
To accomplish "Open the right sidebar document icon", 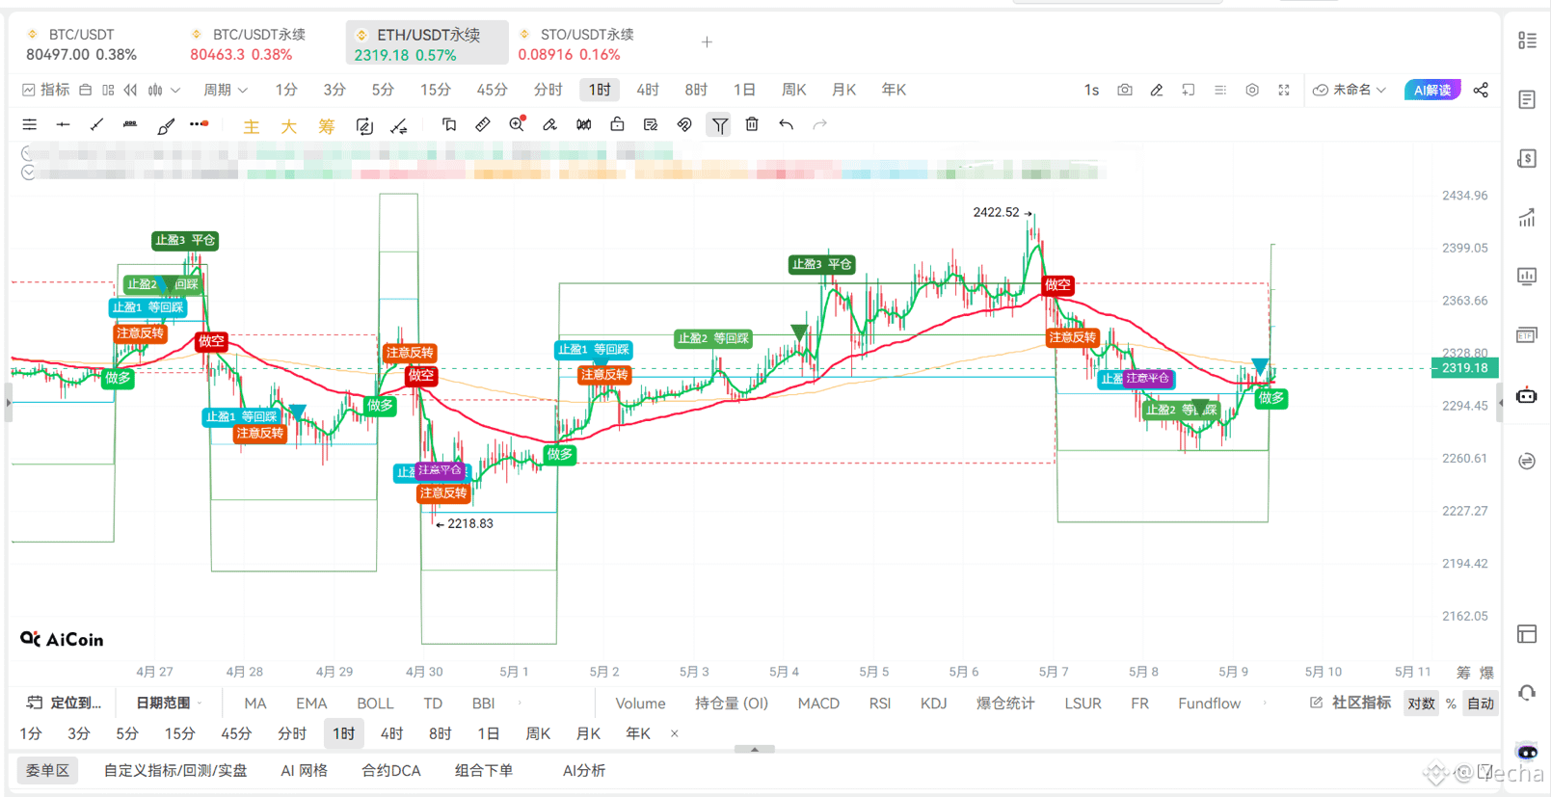I will click(1527, 99).
